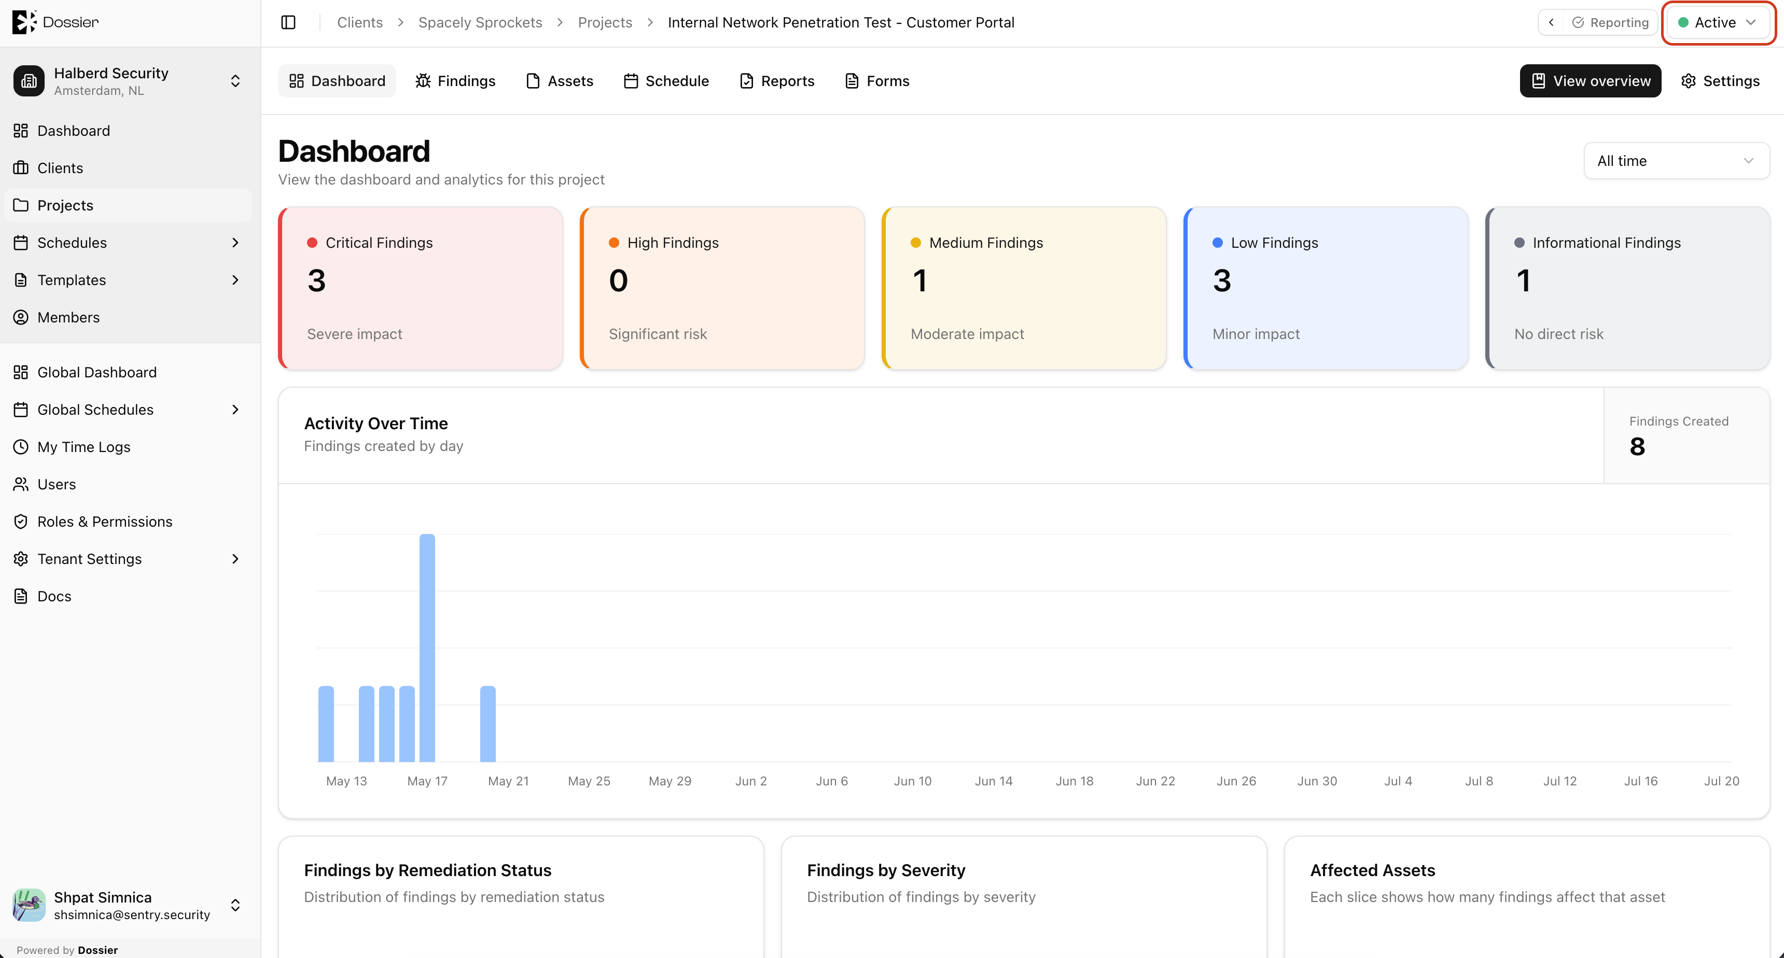Click the View overview button

point(1590,81)
